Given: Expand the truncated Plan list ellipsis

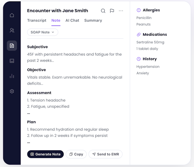Looking at the screenshot, I should pos(29,143).
